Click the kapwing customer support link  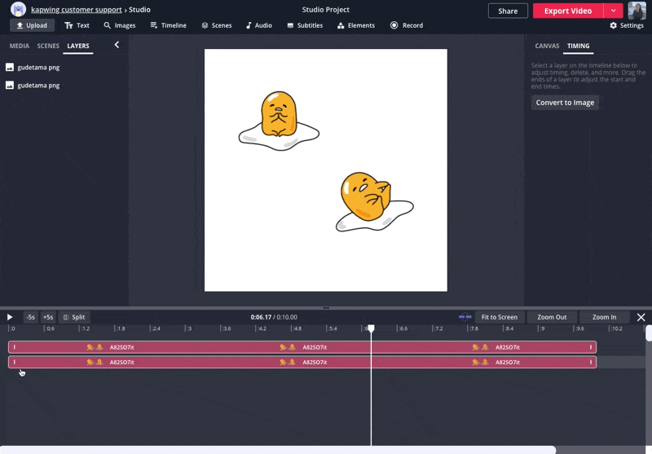tap(76, 10)
